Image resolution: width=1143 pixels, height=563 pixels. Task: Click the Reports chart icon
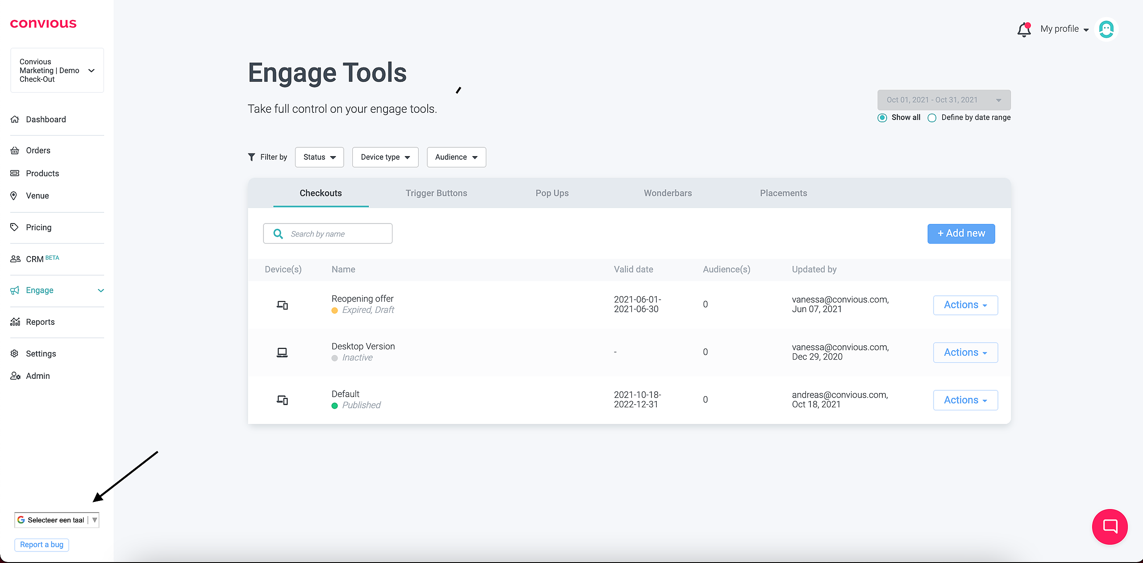click(15, 322)
